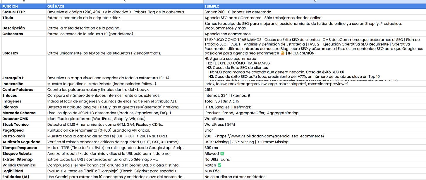Click the Jerarquía H function cell
Screen dimensions: 426x180
tap(23, 68)
